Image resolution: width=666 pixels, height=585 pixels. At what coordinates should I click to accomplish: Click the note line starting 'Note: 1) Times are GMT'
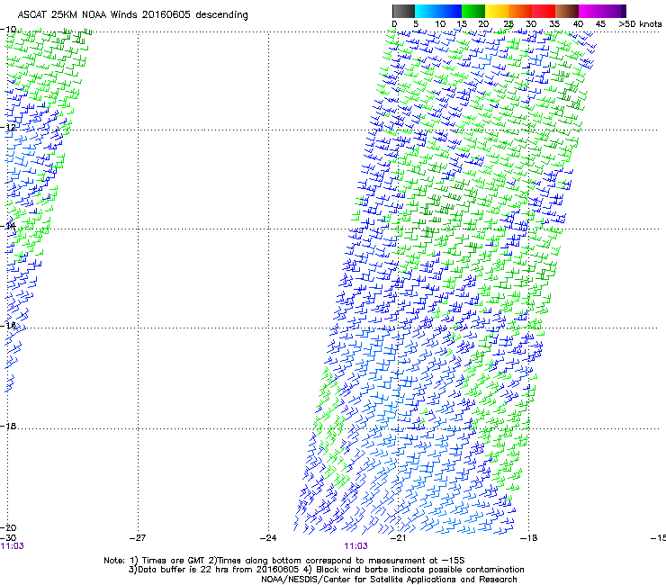tap(284, 561)
